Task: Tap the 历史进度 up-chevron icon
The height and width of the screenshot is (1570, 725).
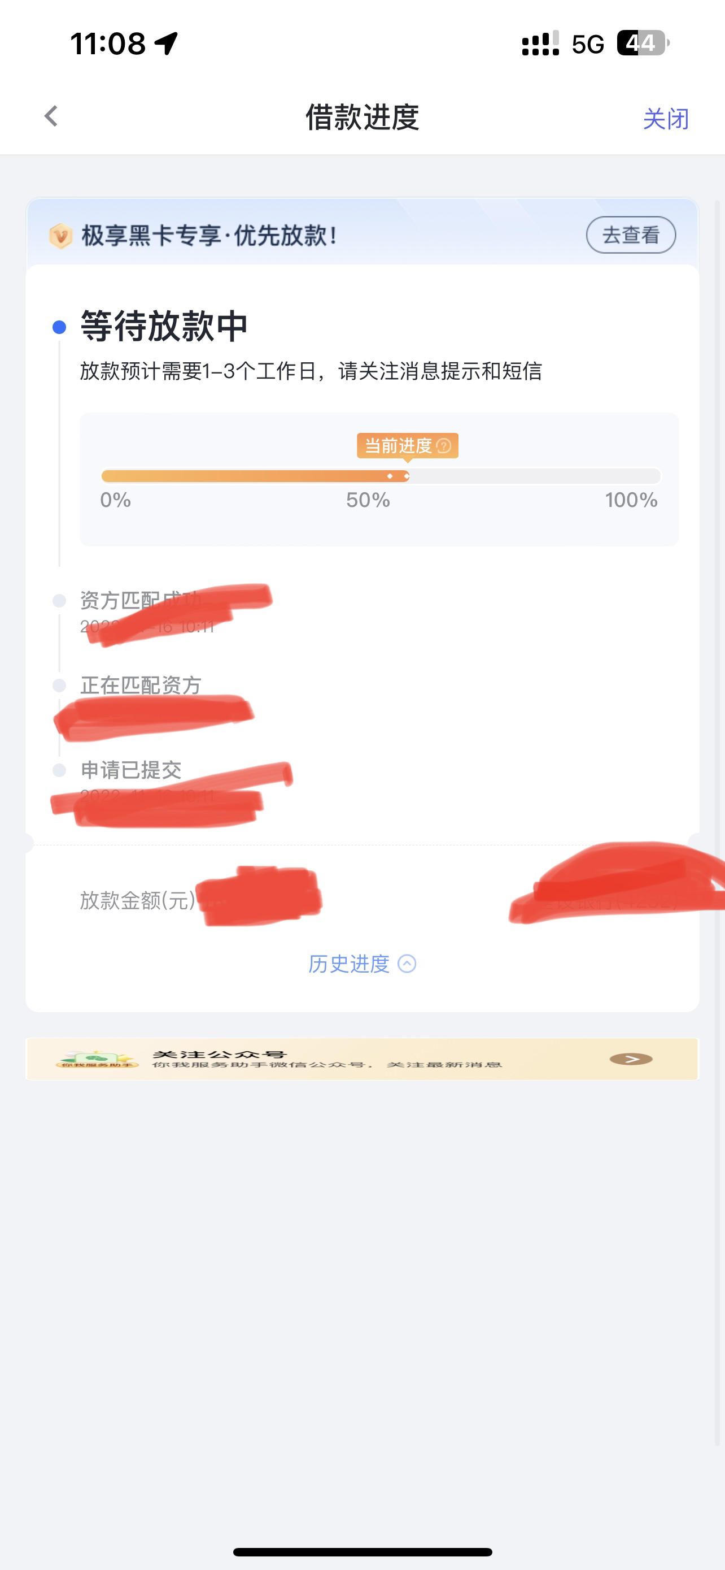Action: pos(407,964)
